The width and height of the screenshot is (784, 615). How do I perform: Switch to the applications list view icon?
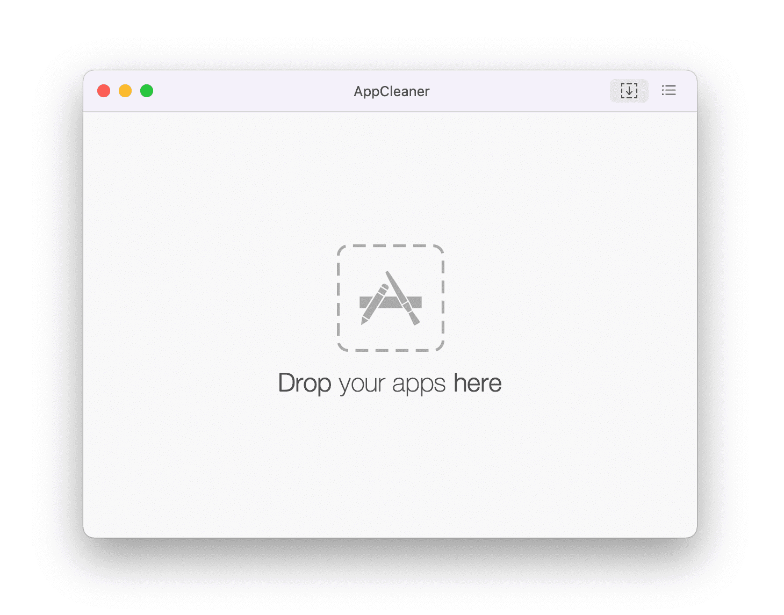[x=668, y=91]
